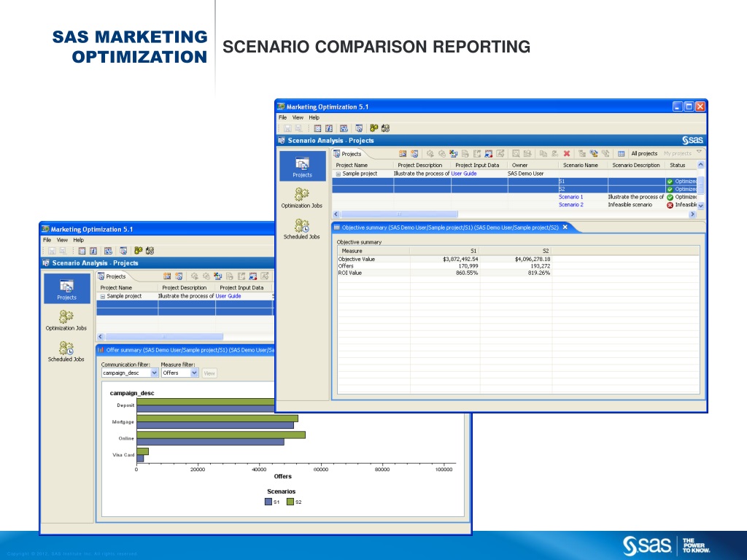Image resolution: width=747 pixels, height=560 pixels.
Task: Click the Project Name column header in the front window
Action: 363,166
